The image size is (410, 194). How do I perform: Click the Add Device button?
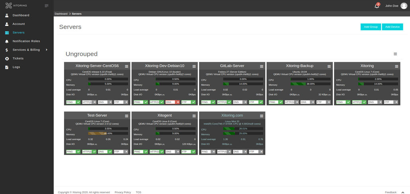point(392,27)
